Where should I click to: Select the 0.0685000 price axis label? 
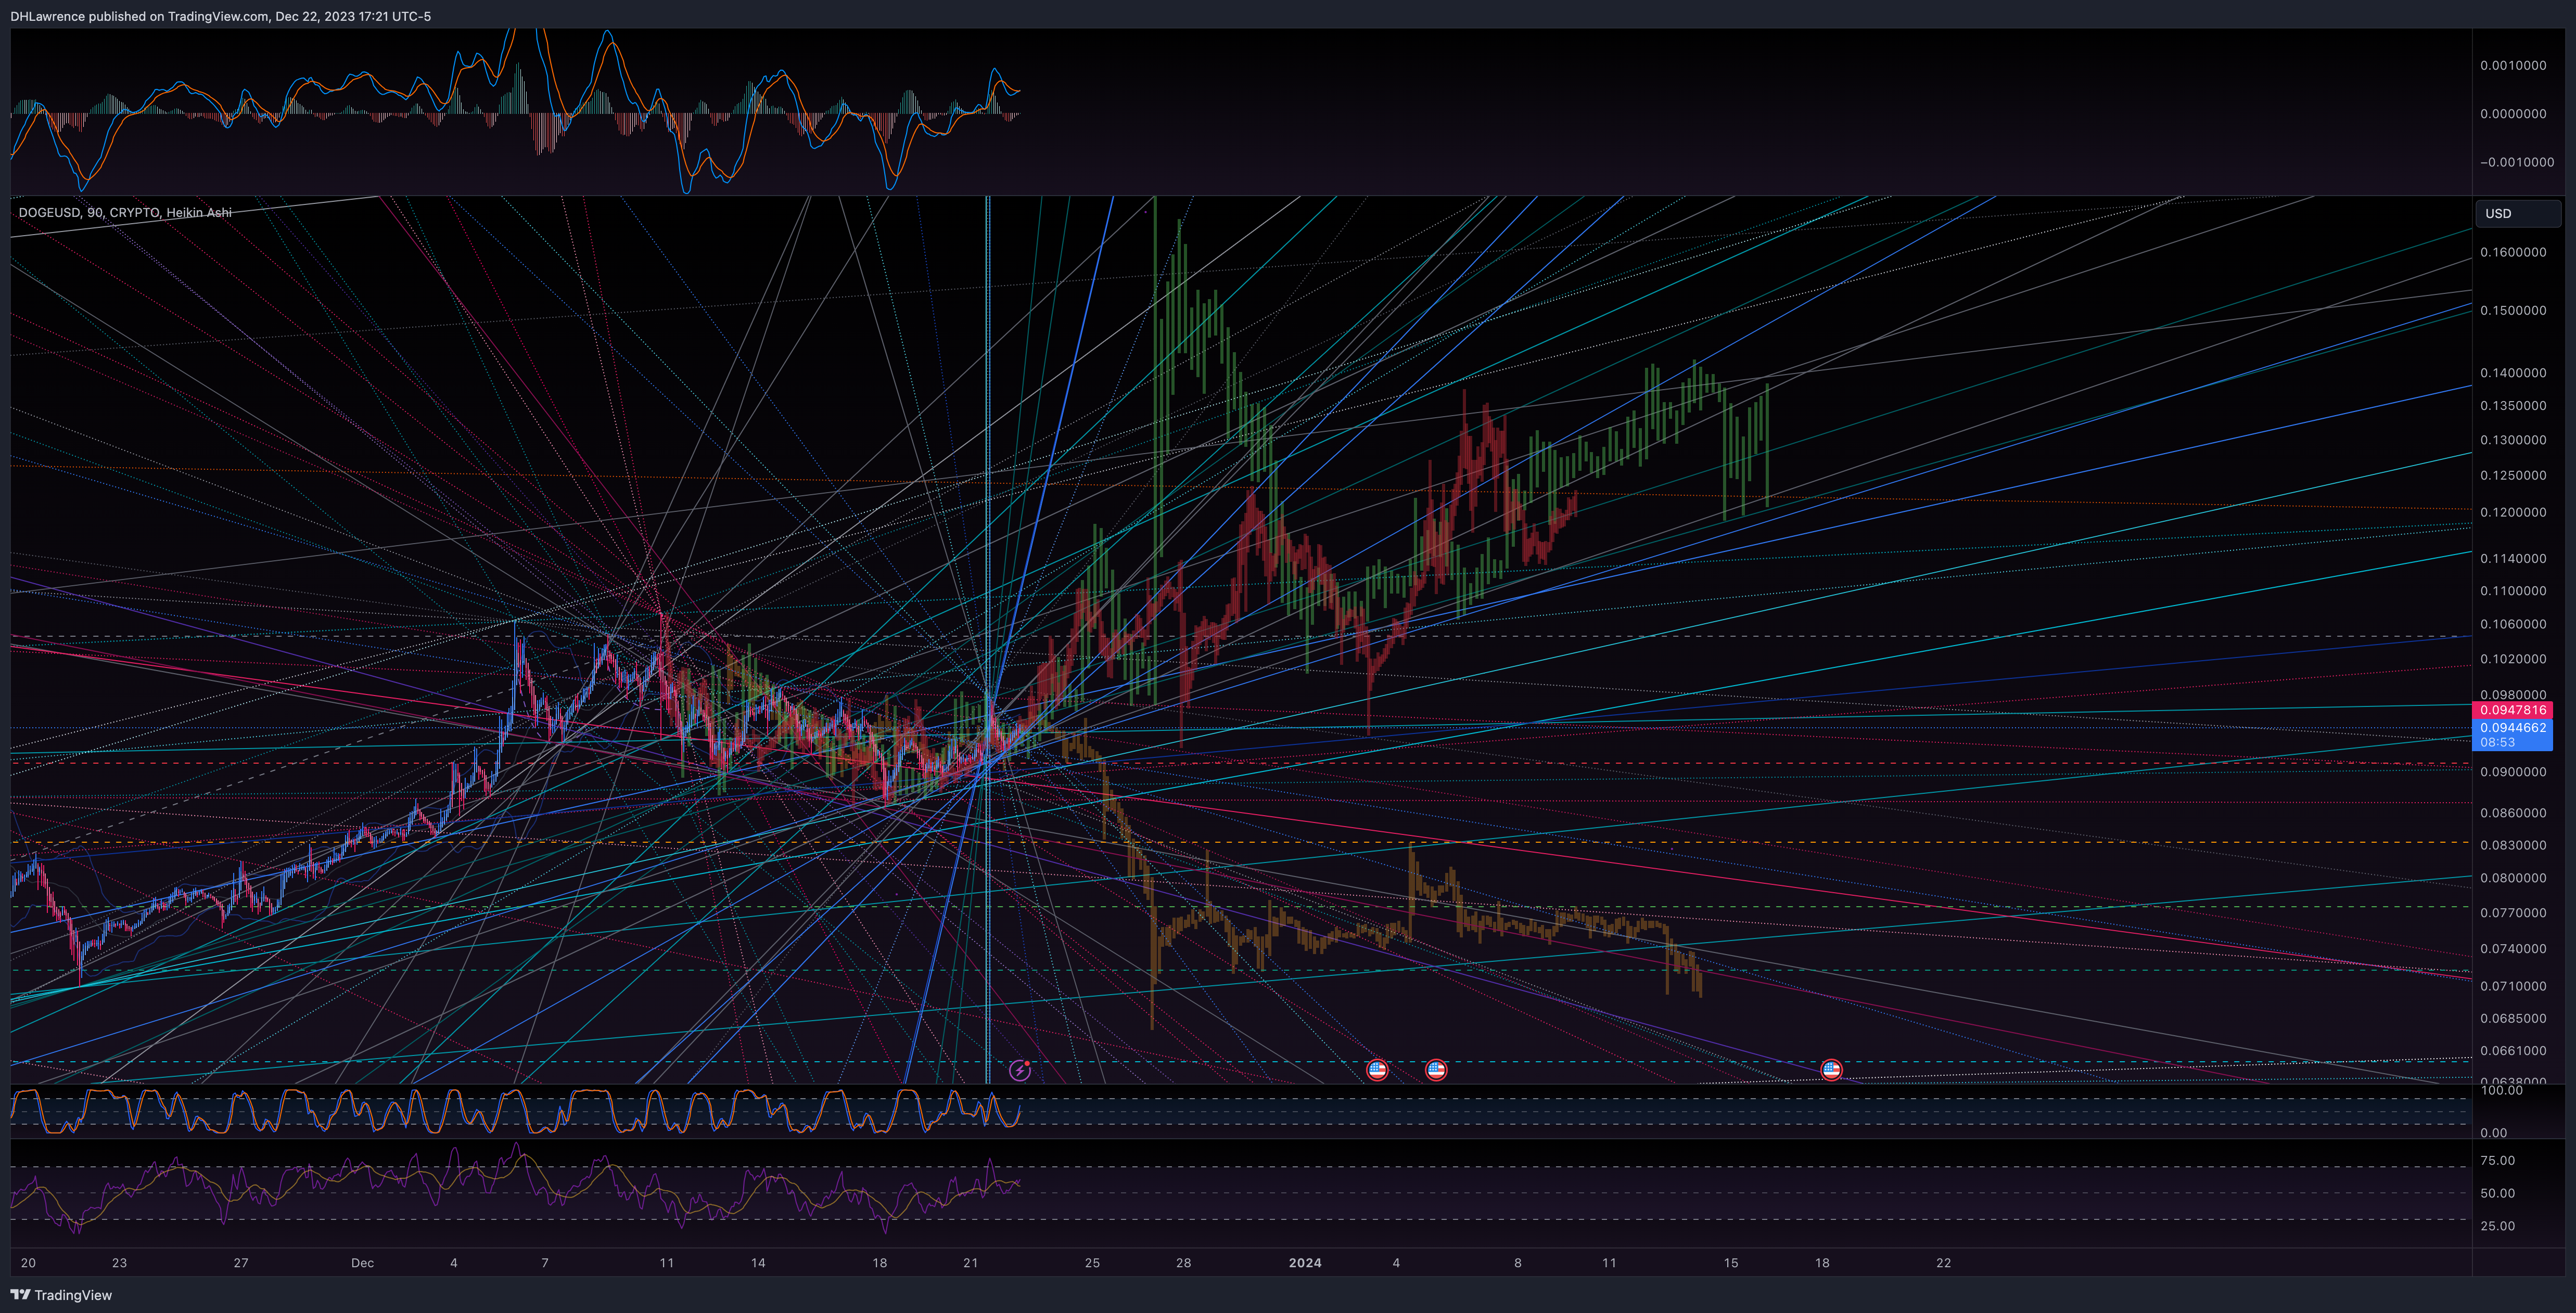coord(2513,1018)
